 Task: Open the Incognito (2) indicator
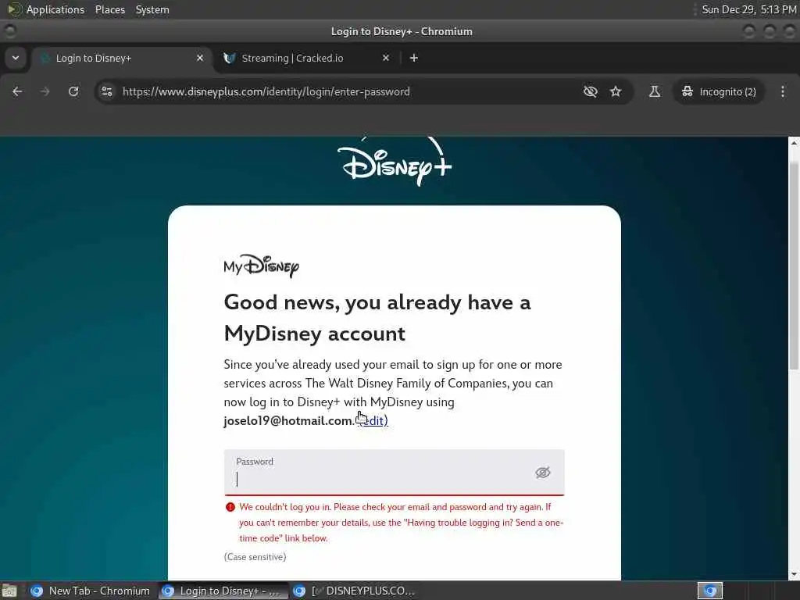(719, 91)
